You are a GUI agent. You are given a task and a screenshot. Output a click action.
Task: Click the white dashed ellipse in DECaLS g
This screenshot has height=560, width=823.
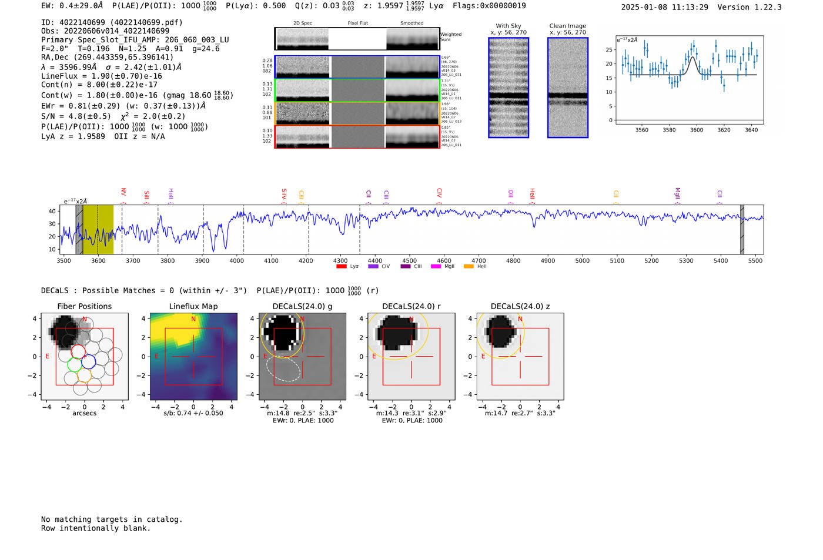pyautogui.click(x=283, y=368)
